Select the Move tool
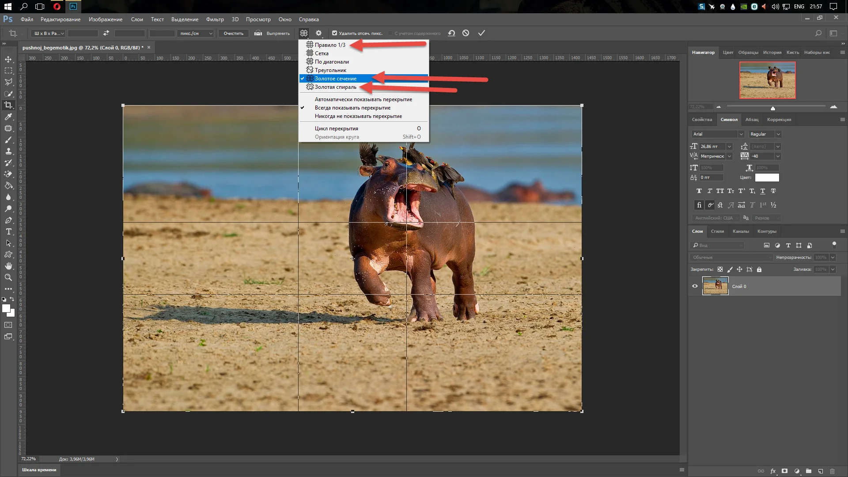848x477 pixels. [x=8, y=59]
